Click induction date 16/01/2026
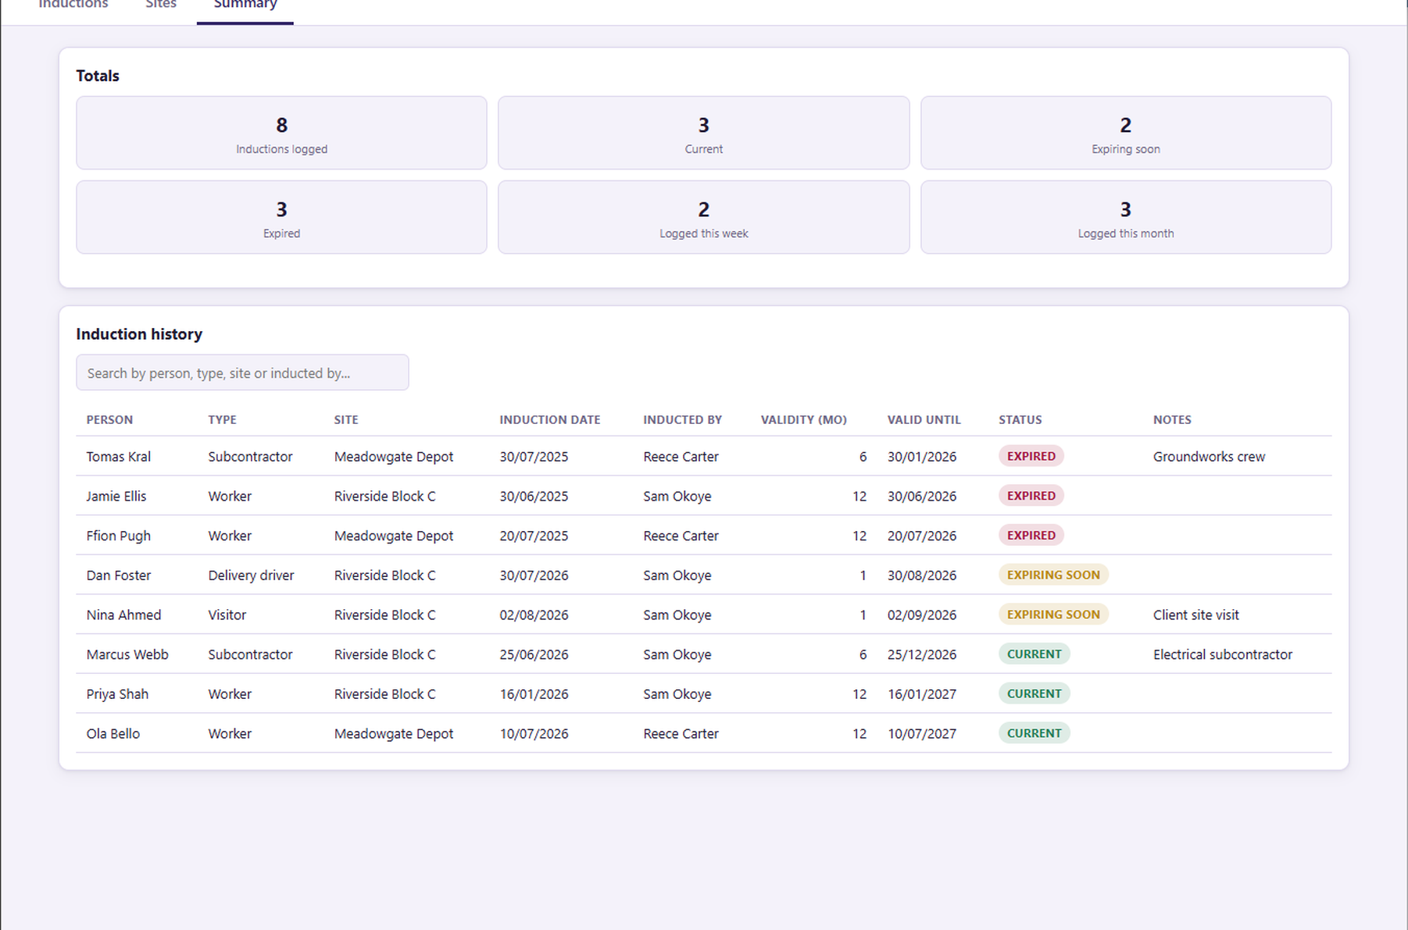Viewport: 1408px width, 930px height. 534,694
